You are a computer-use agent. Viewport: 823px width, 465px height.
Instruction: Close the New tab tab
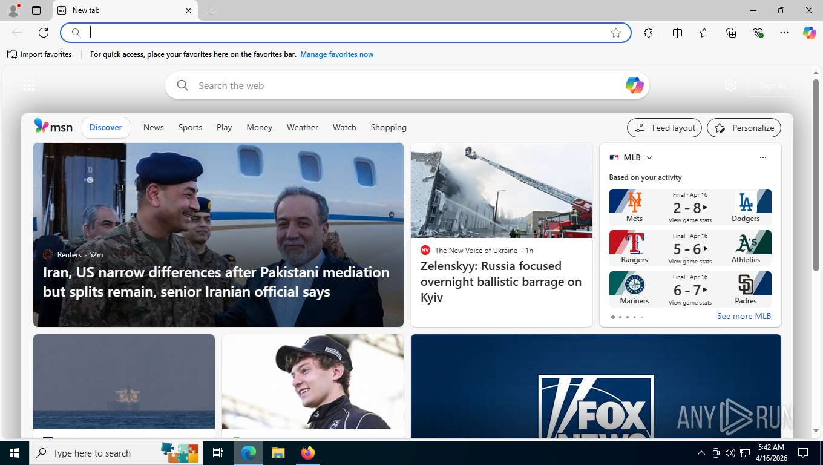(x=188, y=10)
